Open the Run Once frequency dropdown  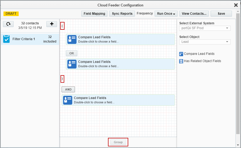(x=166, y=14)
